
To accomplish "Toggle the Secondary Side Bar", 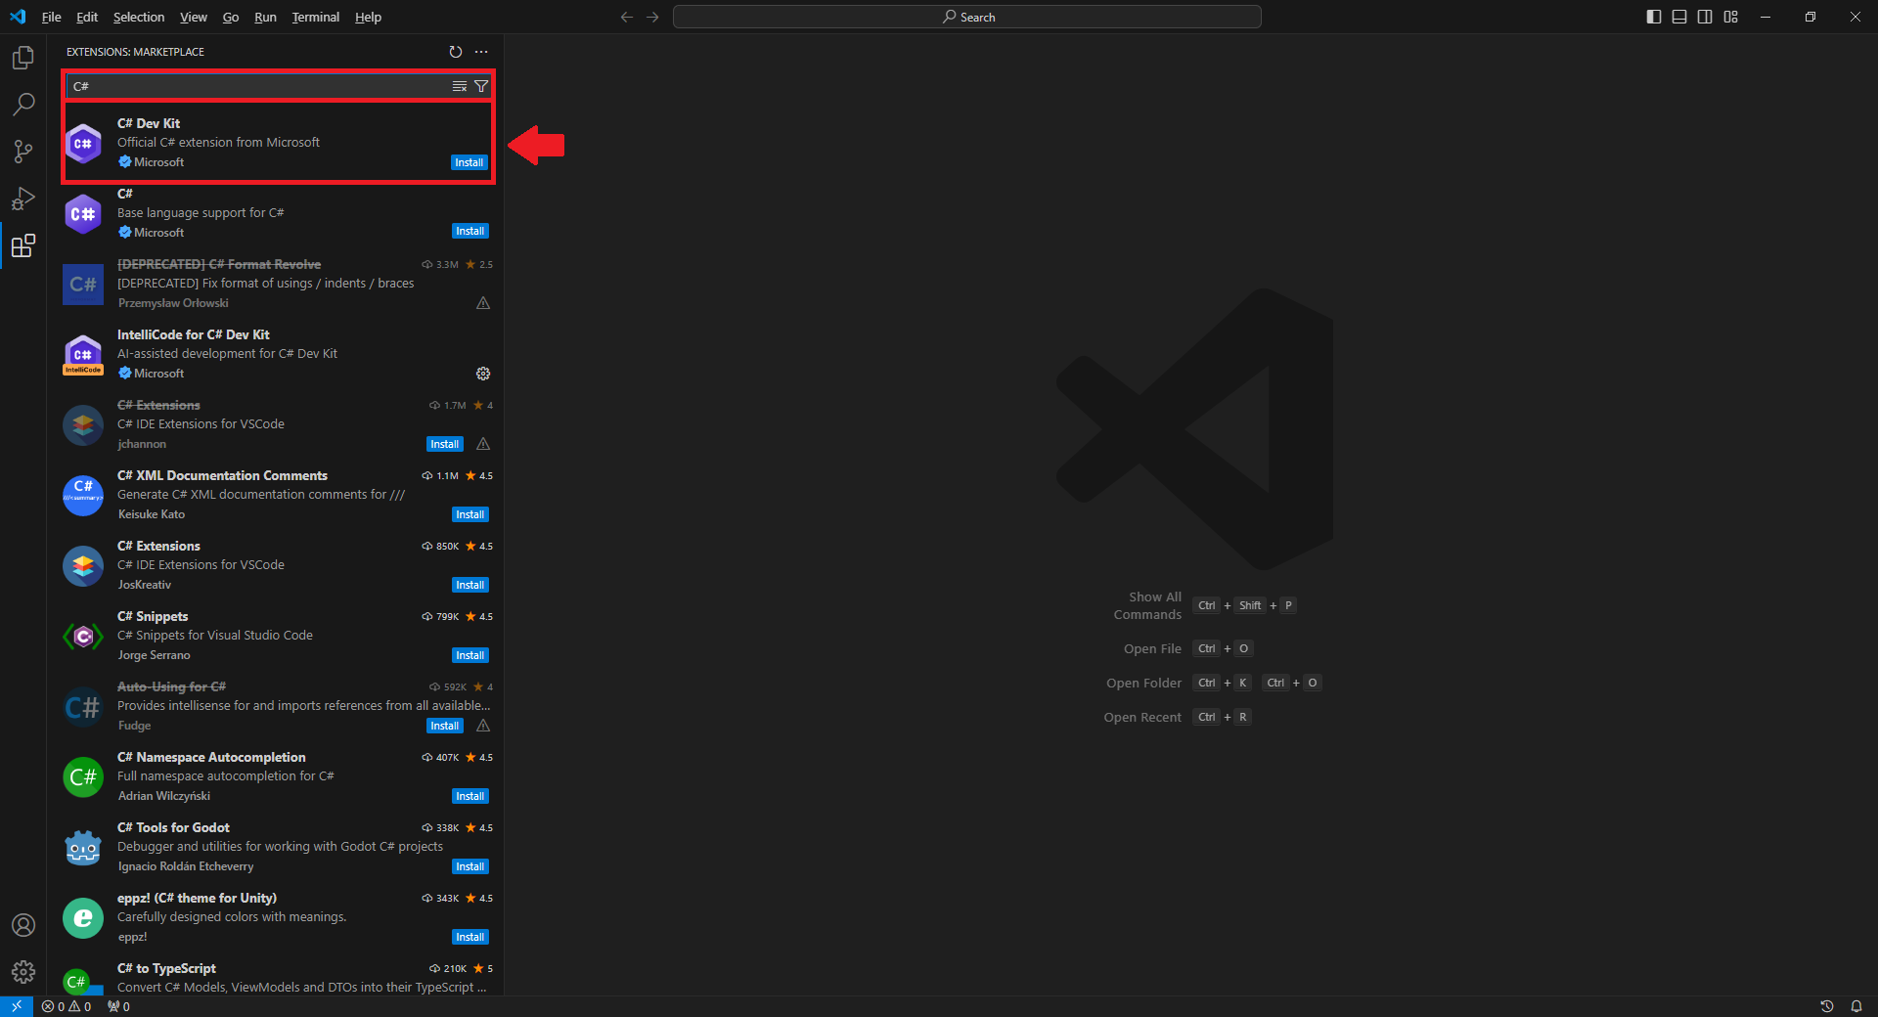I will click(1705, 17).
